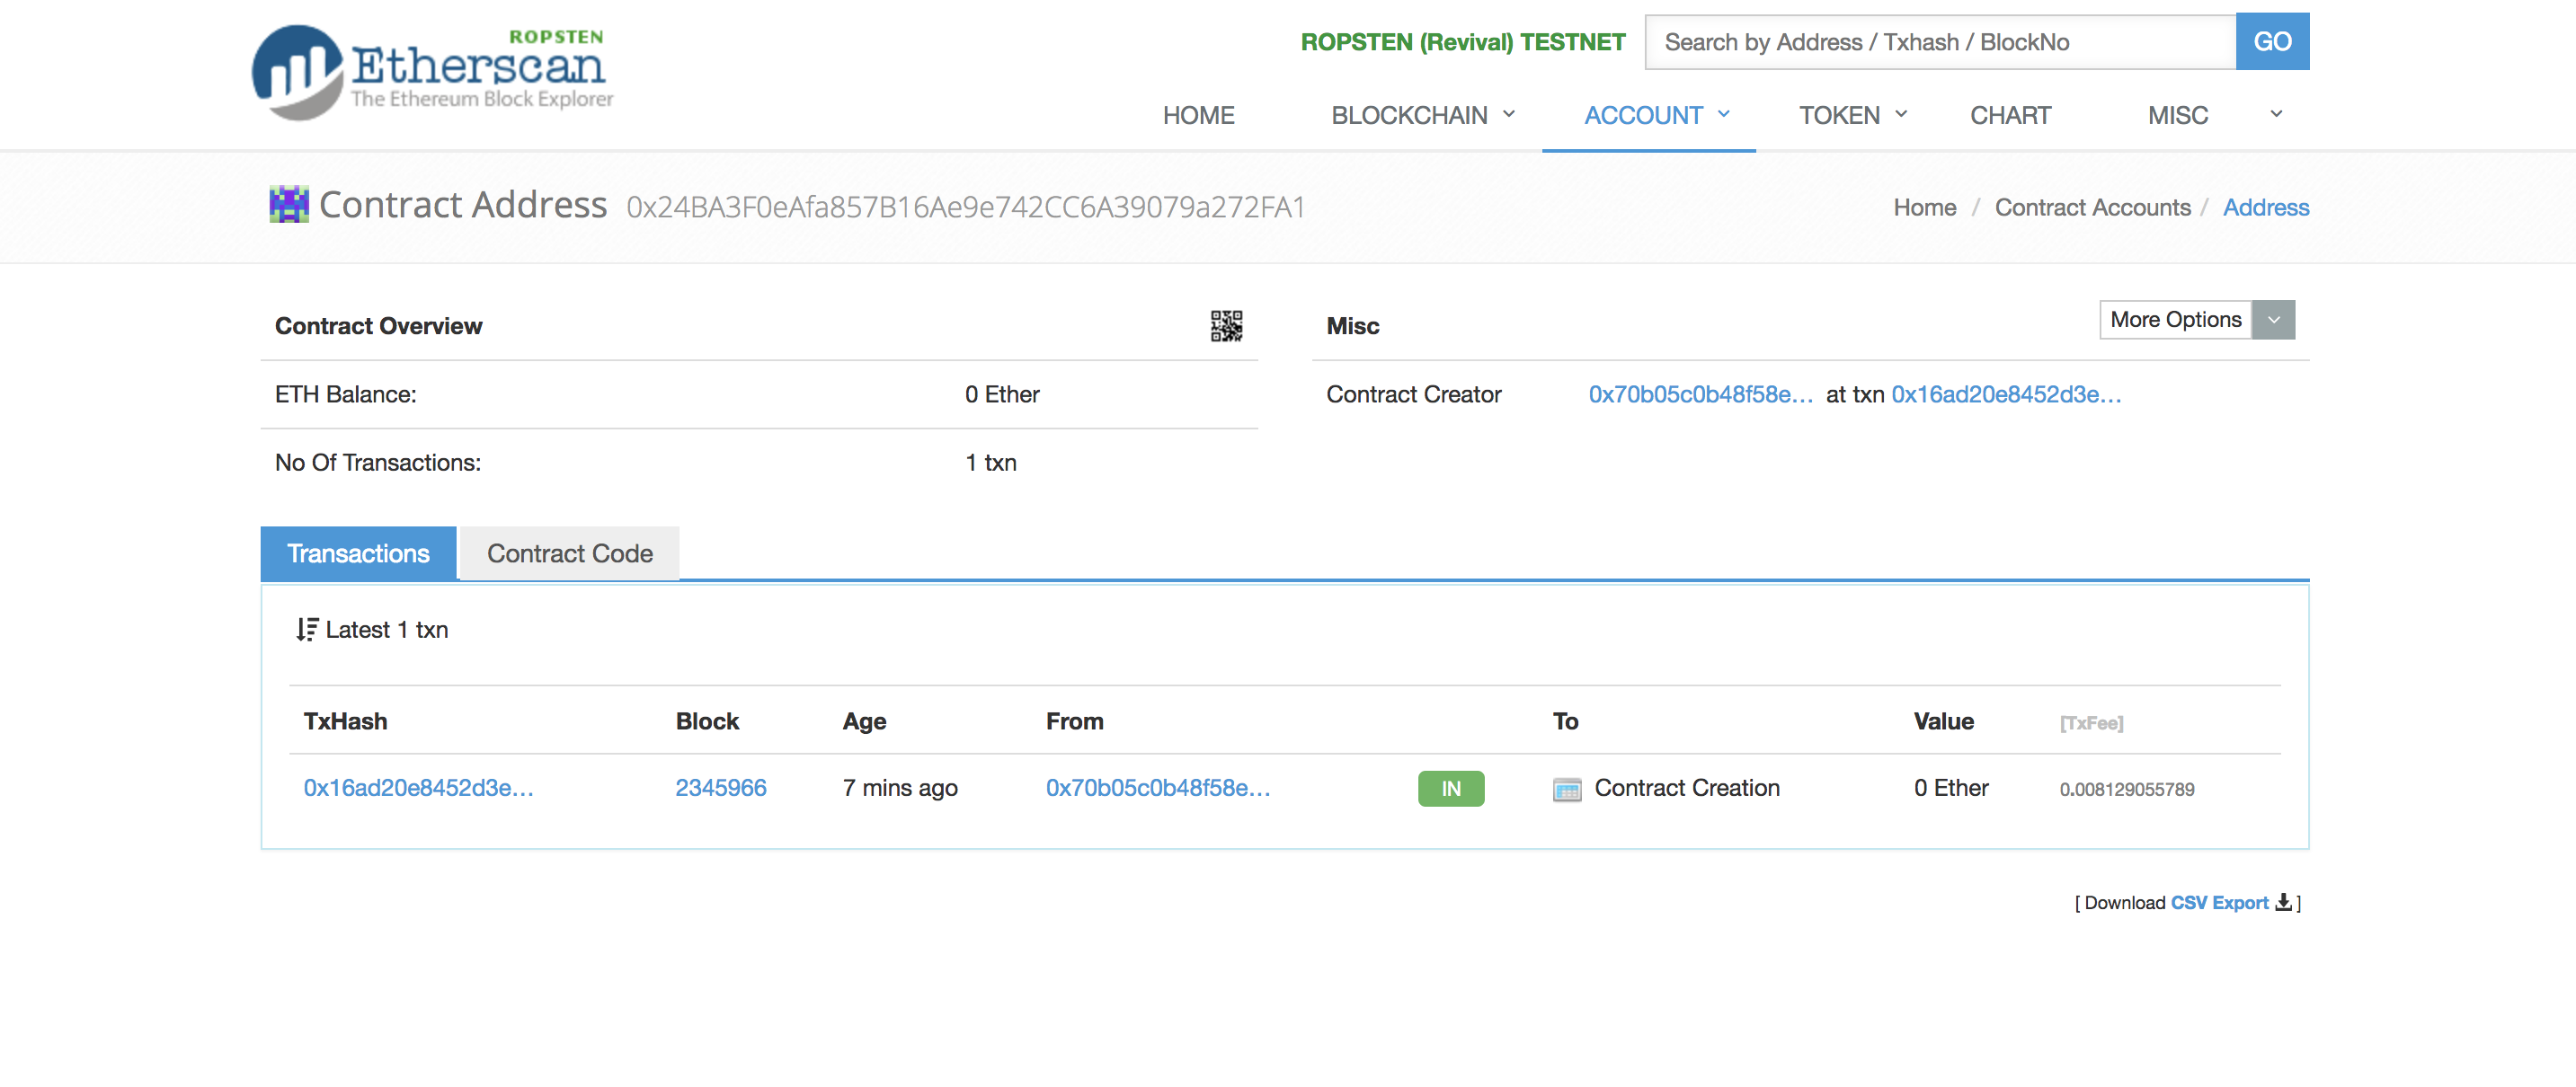Click the chevron next to MISC
The image size is (2576, 1087).
coord(2276,114)
